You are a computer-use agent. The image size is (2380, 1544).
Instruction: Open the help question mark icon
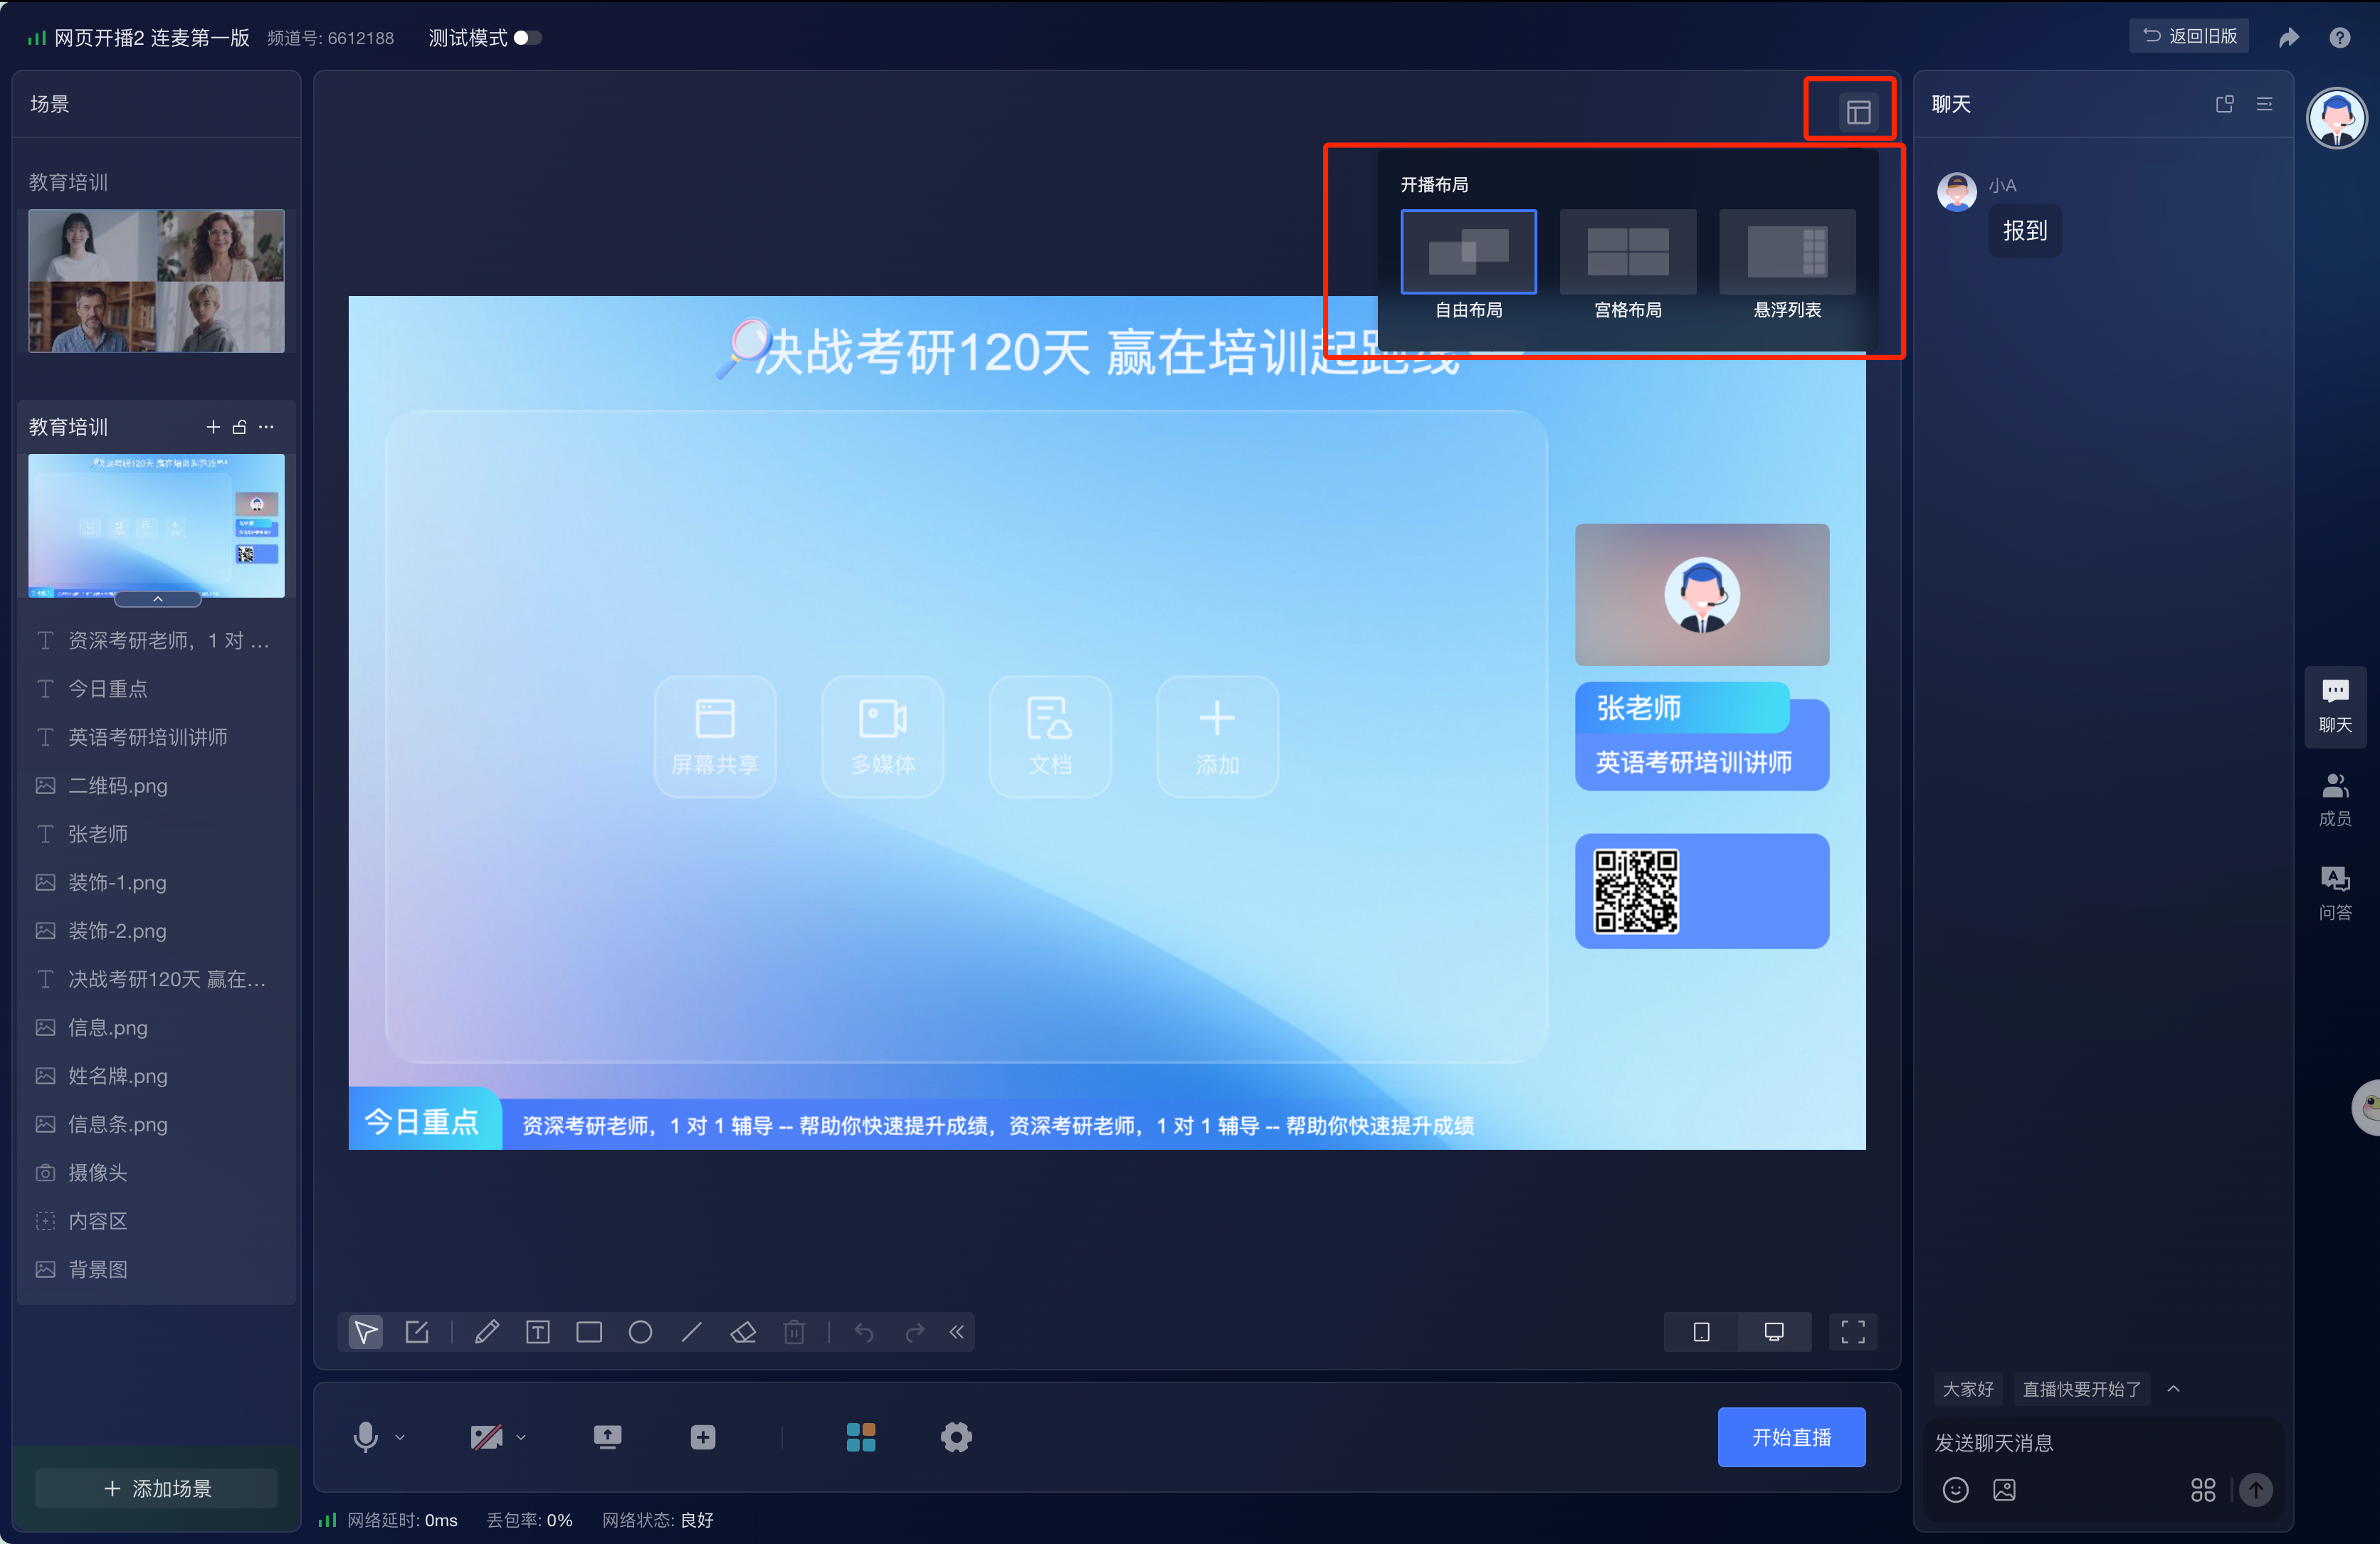(2339, 38)
